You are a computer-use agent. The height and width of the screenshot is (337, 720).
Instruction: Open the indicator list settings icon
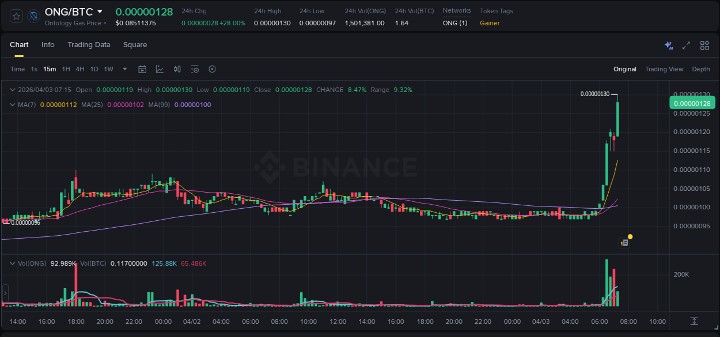tap(195, 69)
